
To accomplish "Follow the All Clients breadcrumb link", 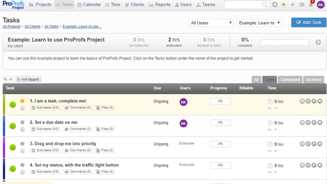I will click(32, 27).
